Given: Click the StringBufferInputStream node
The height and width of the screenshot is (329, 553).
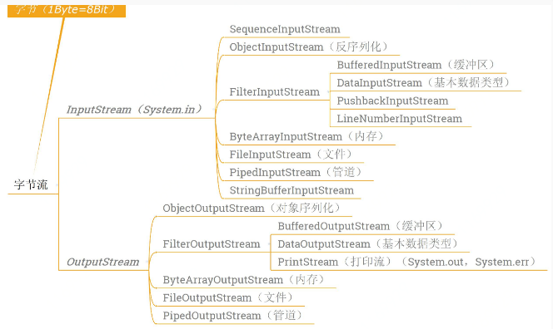Looking at the screenshot, I should [x=291, y=190].
